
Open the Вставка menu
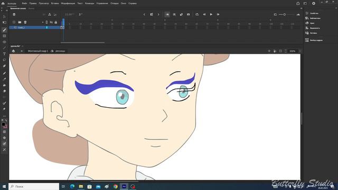(55, 4)
